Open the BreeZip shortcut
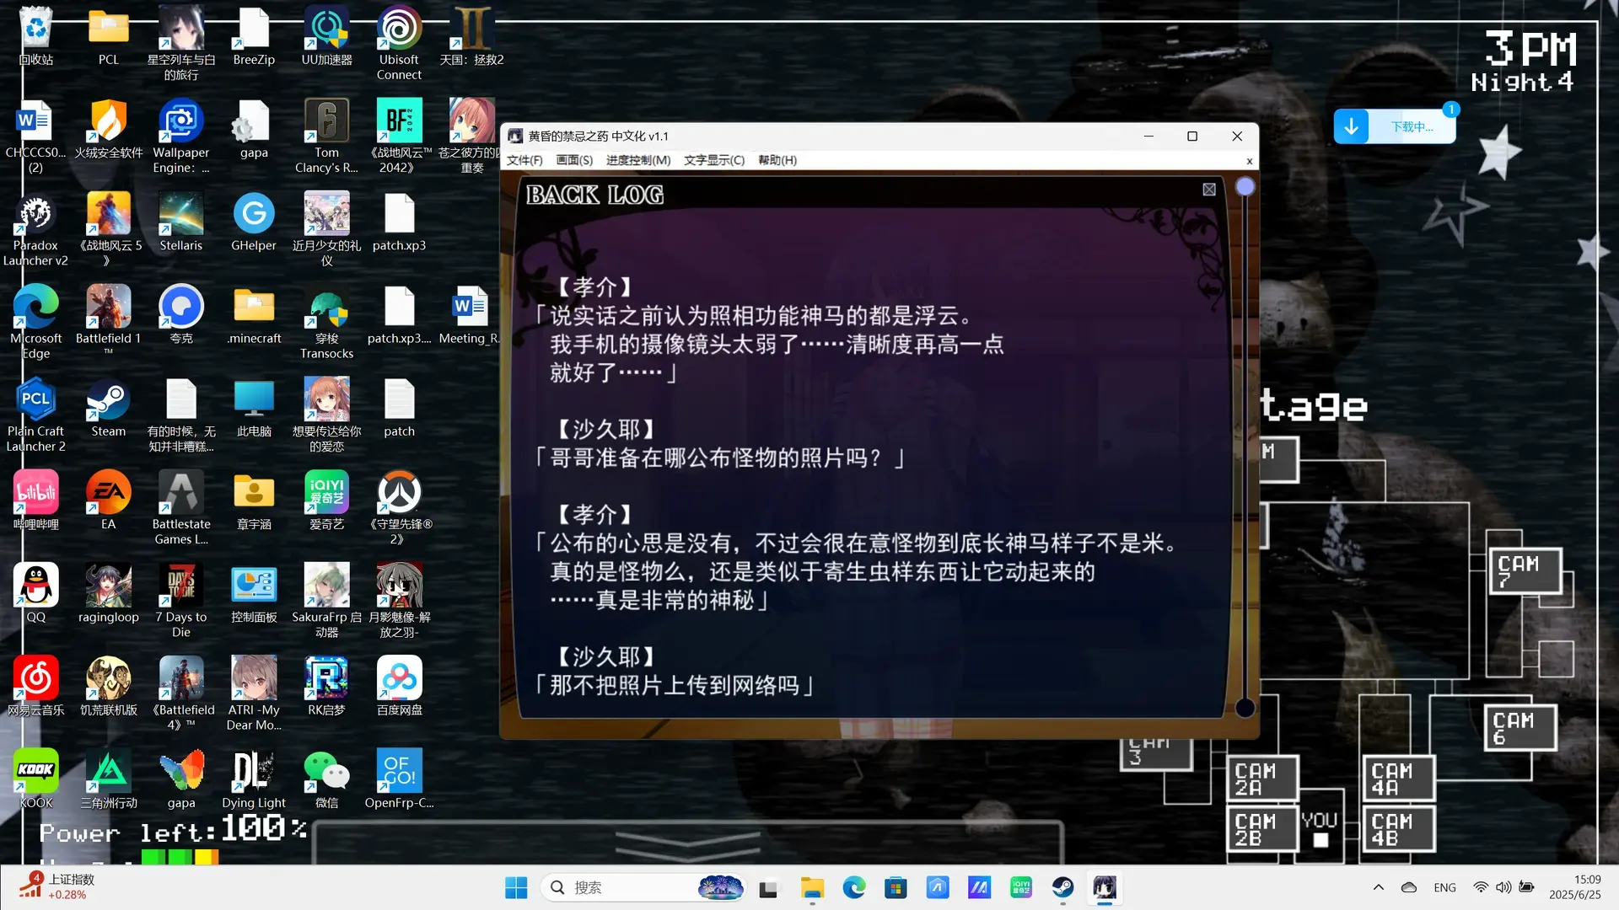This screenshot has height=910, width=1619. tap(254, 37)
